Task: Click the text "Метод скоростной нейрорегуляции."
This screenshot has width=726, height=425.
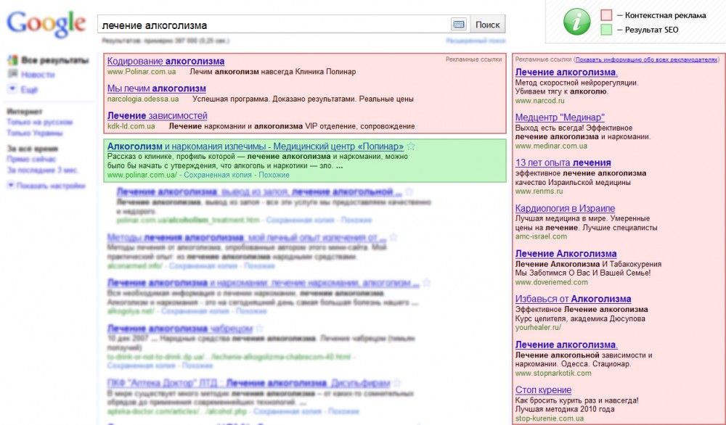Action: [576, 83]
